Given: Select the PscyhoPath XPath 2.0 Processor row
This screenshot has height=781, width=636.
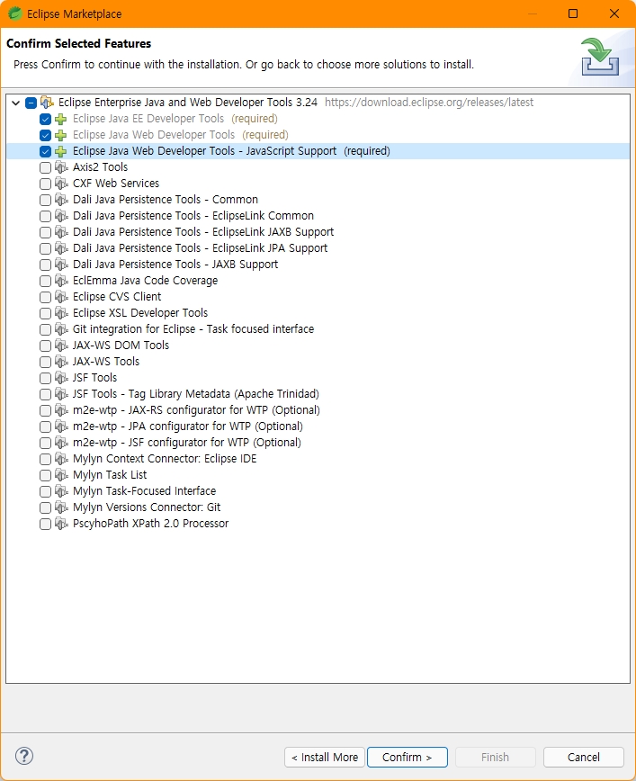Looking at the screenshot, I should click(x=318, y=524).
